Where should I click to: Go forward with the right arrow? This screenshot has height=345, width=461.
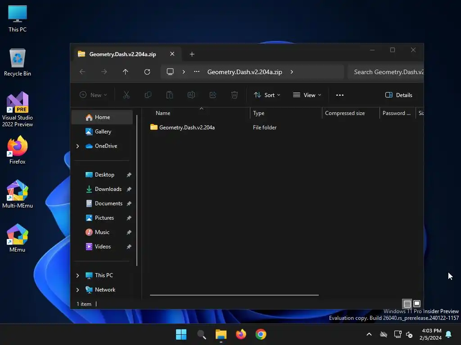click(104, 72)
